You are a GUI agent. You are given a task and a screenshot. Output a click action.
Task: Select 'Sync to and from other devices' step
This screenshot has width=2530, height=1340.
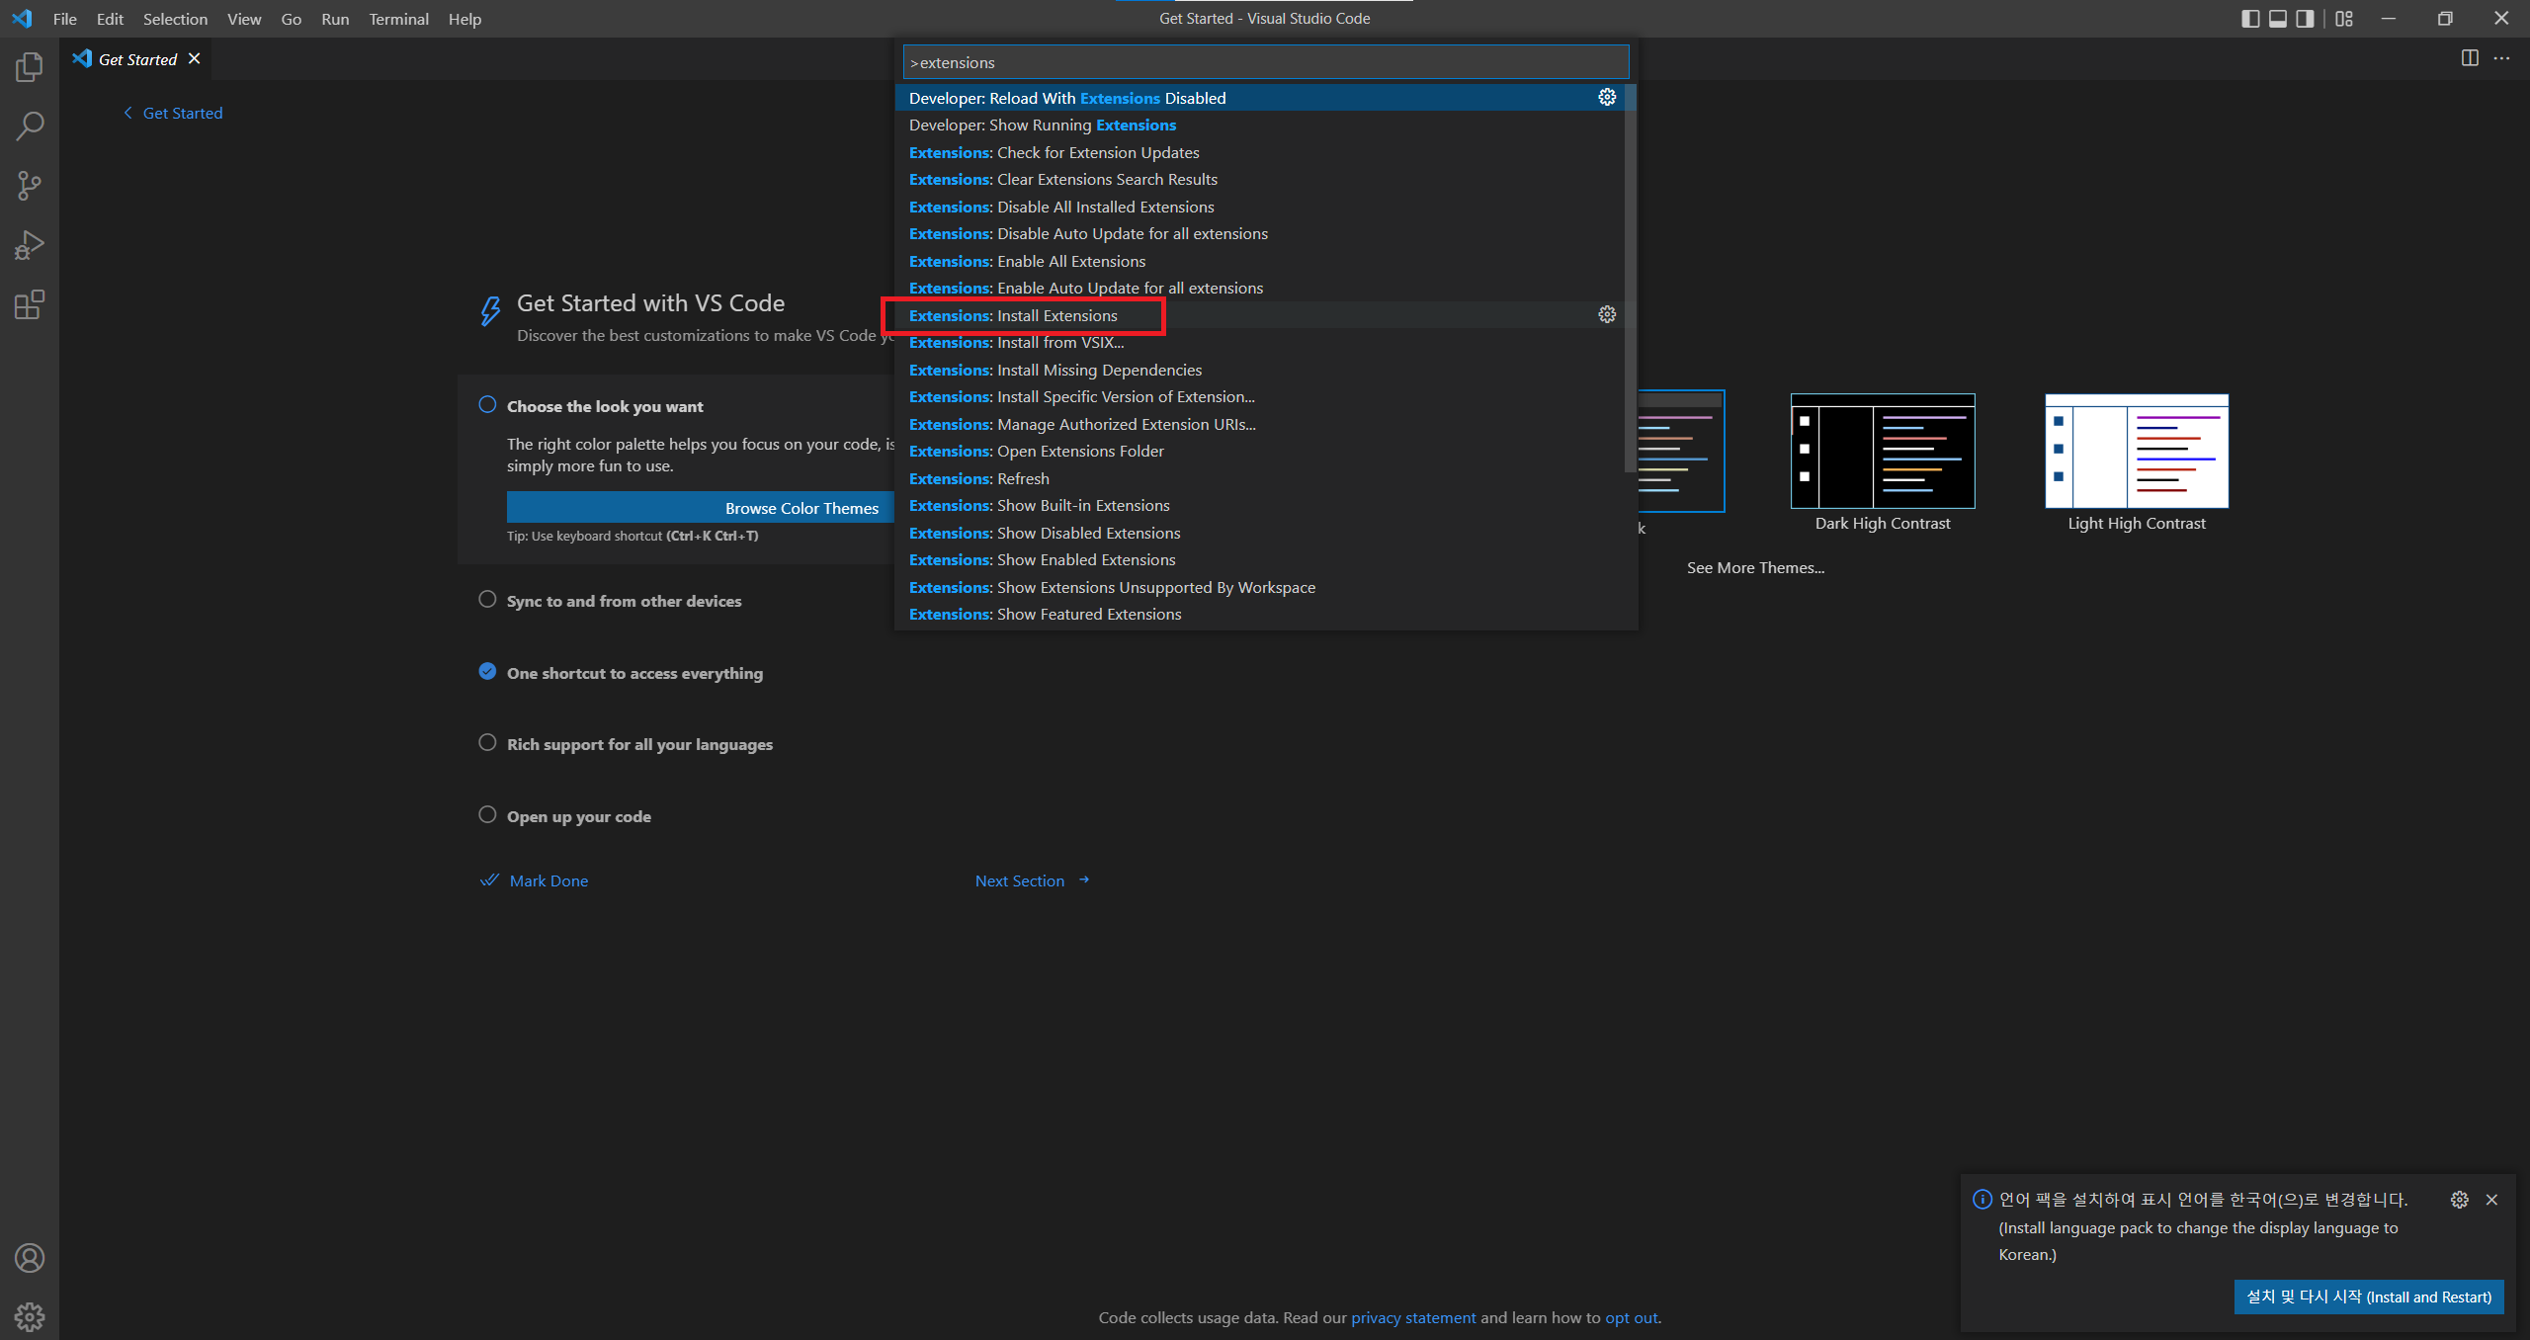624,601
